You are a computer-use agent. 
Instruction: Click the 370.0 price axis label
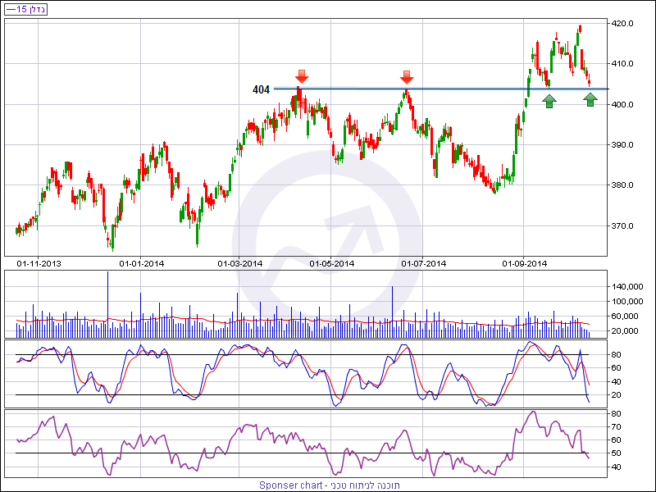pos(622,226)
